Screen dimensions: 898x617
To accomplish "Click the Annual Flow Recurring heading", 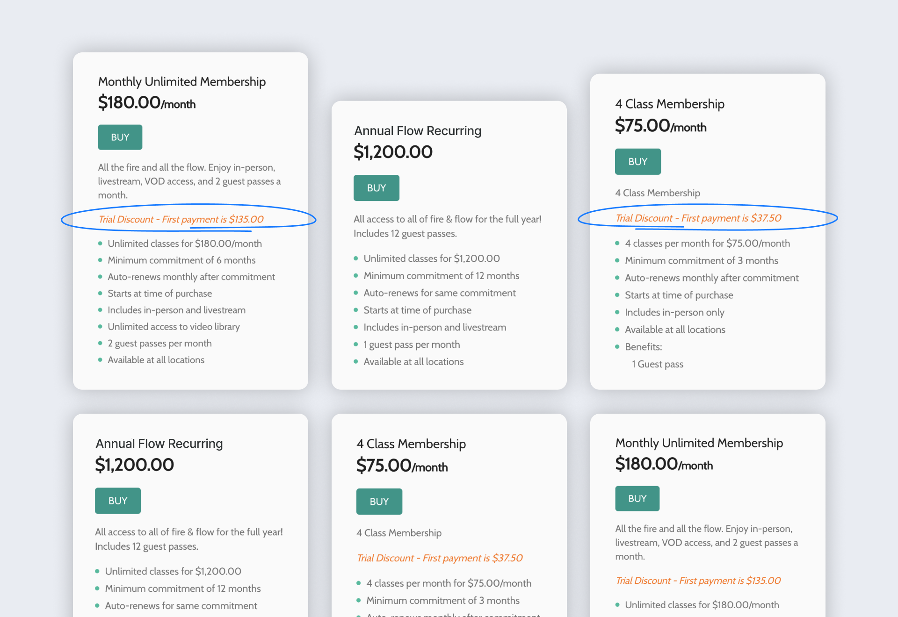I will pyautogui.click(x=418, y=130).
